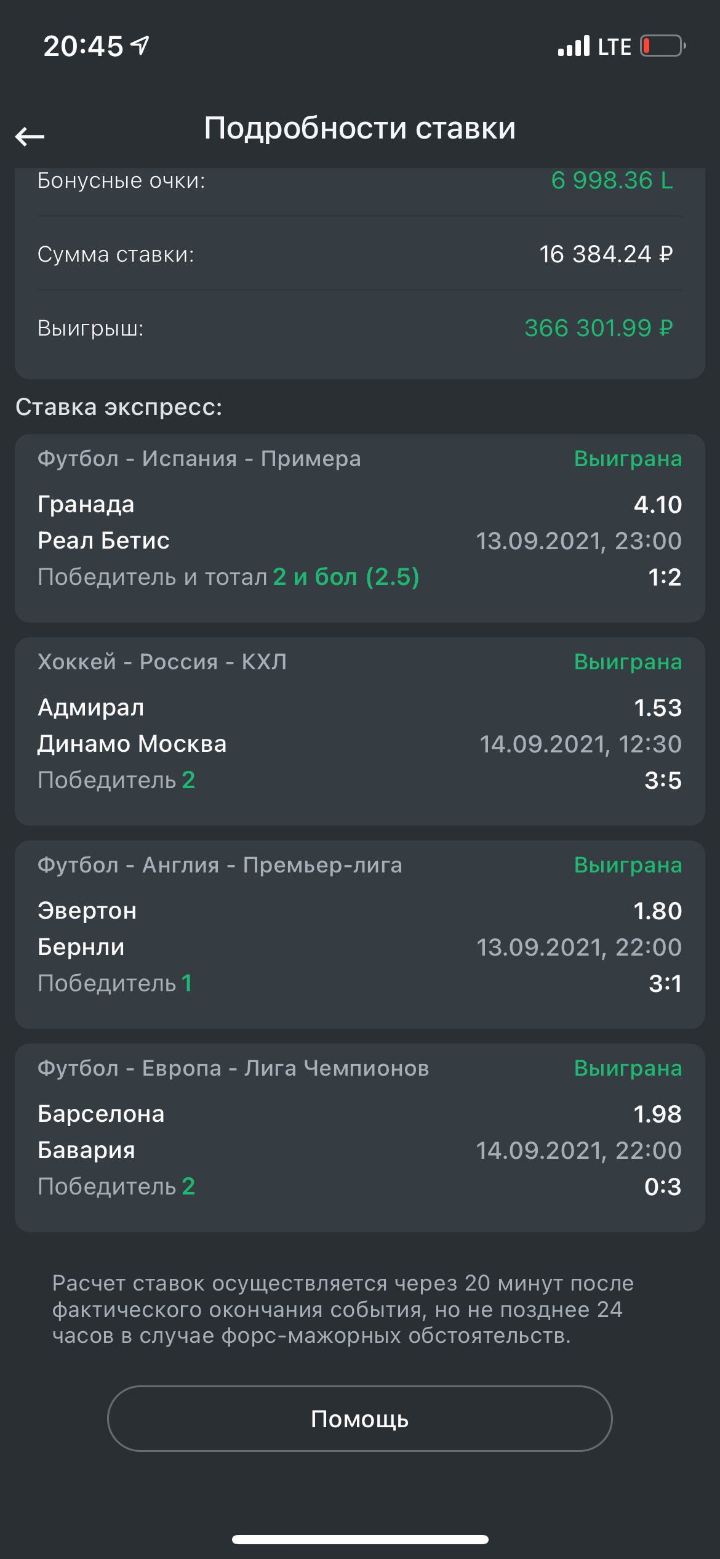Tap the Сумма ставки amount row

click(359, 254)
